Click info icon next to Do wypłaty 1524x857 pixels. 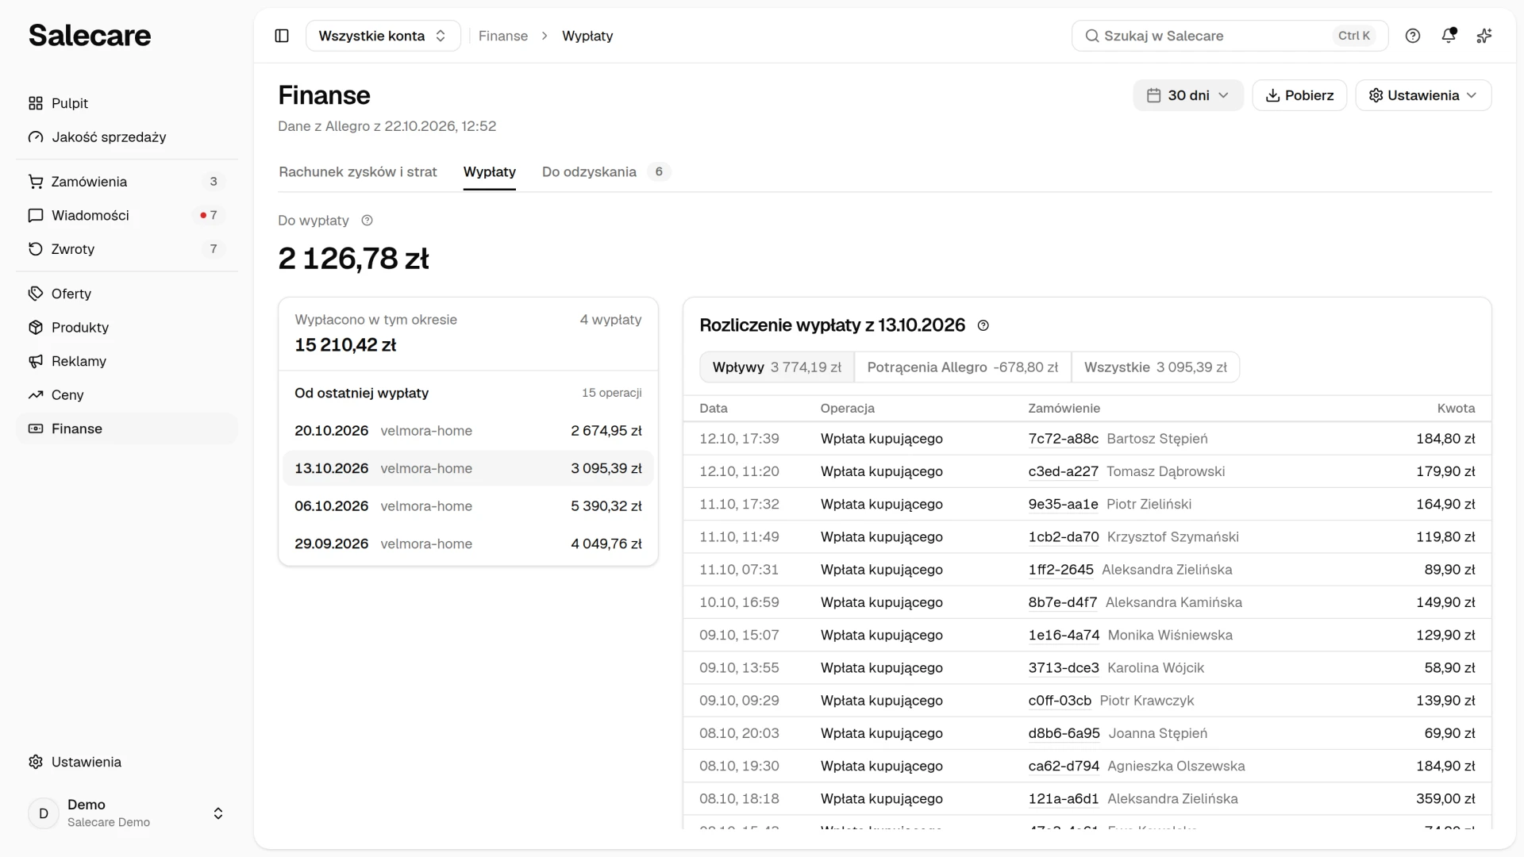(367, 221)
